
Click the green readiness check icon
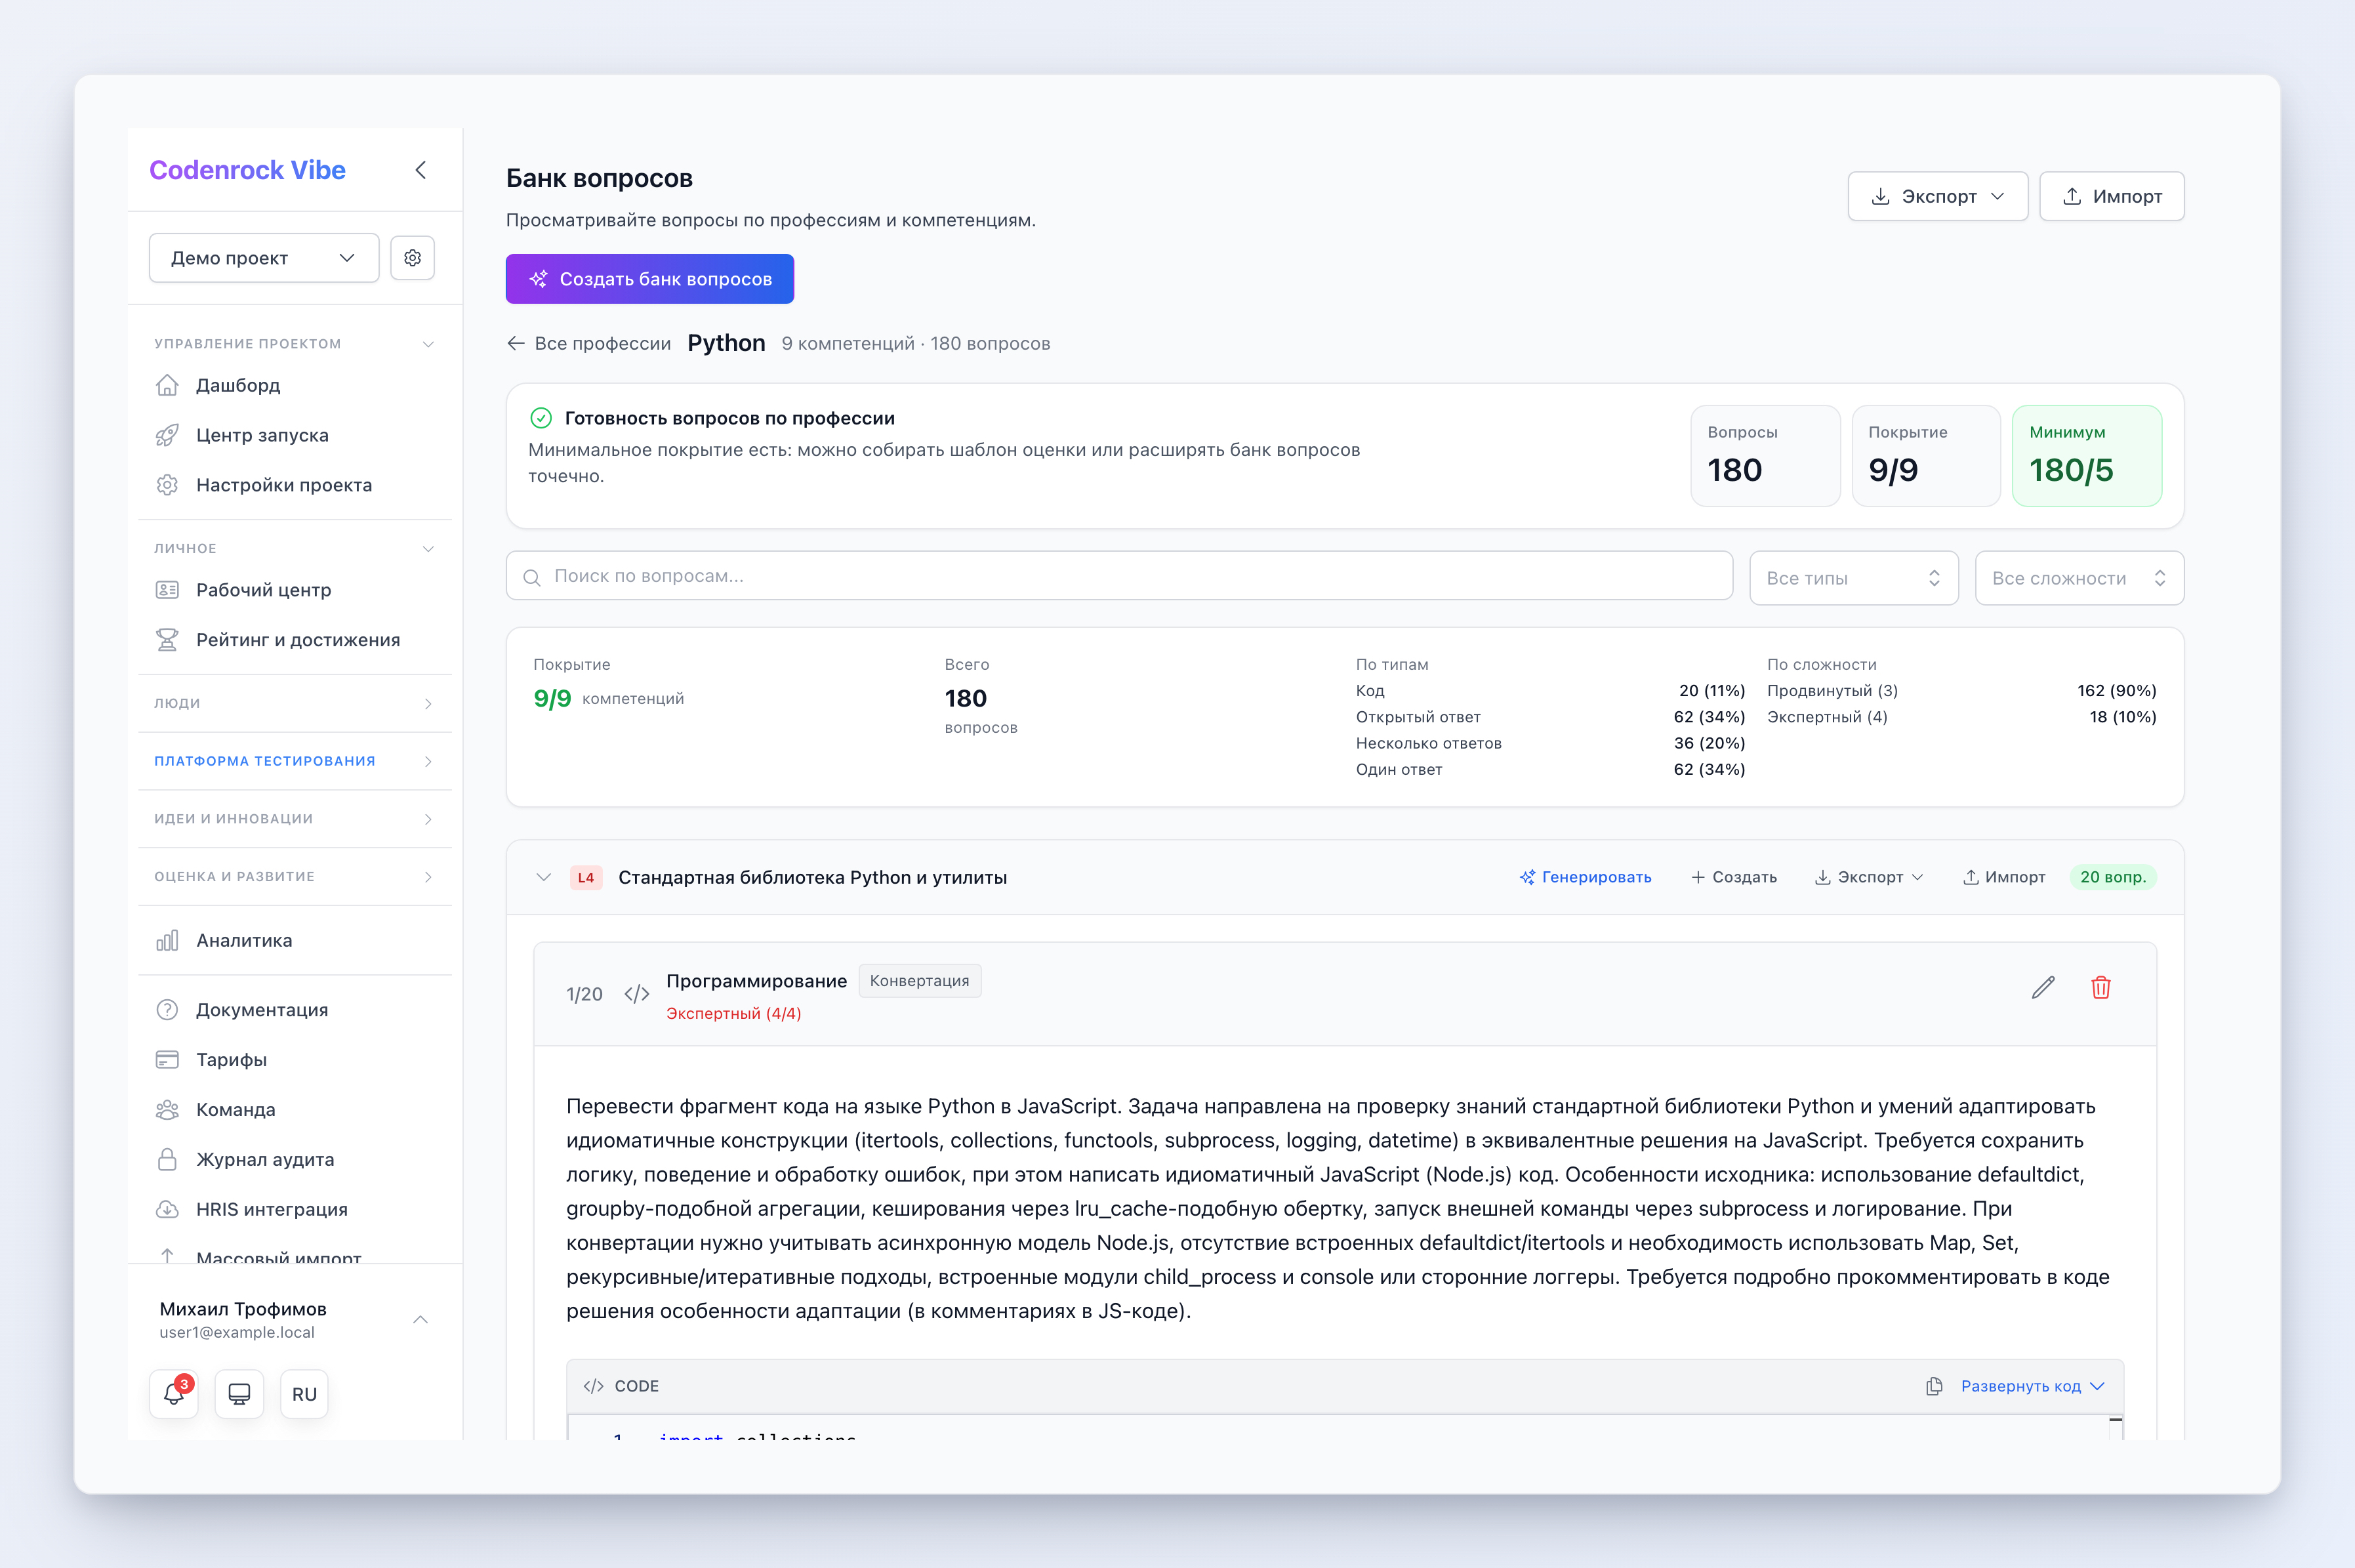541,418
